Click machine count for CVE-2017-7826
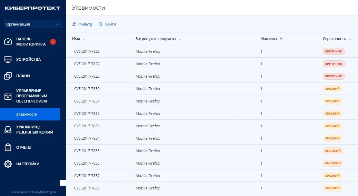The width and height of the screenshot is (358, 196). click(x=261, y=51)
